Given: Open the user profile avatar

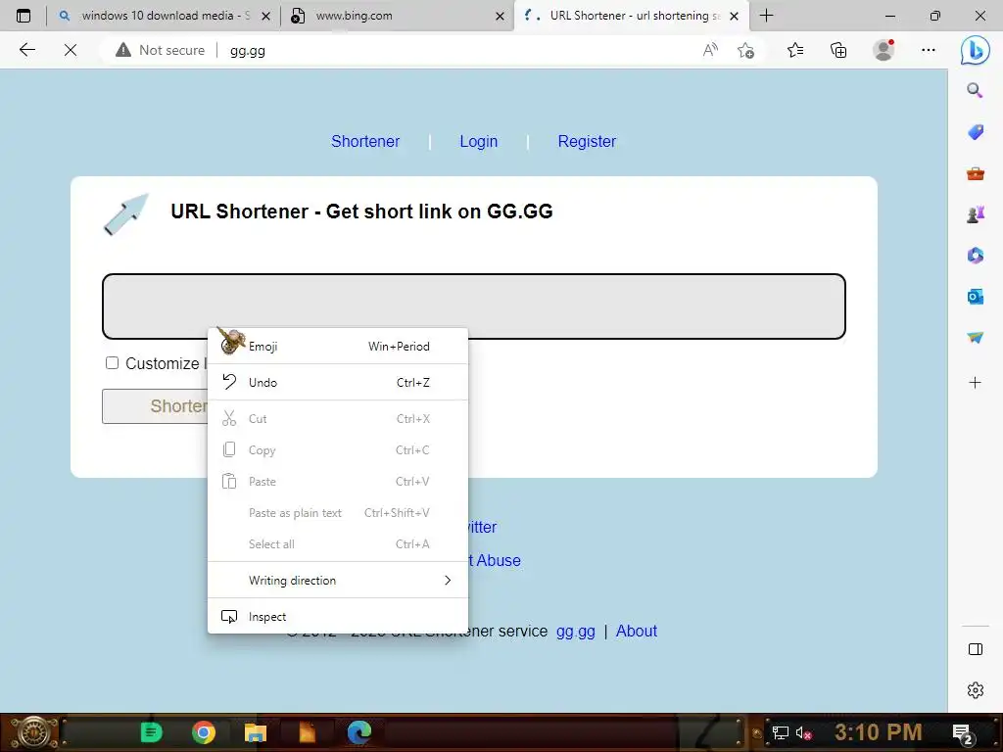Looking at the screenshot, I should pos(884,50).
